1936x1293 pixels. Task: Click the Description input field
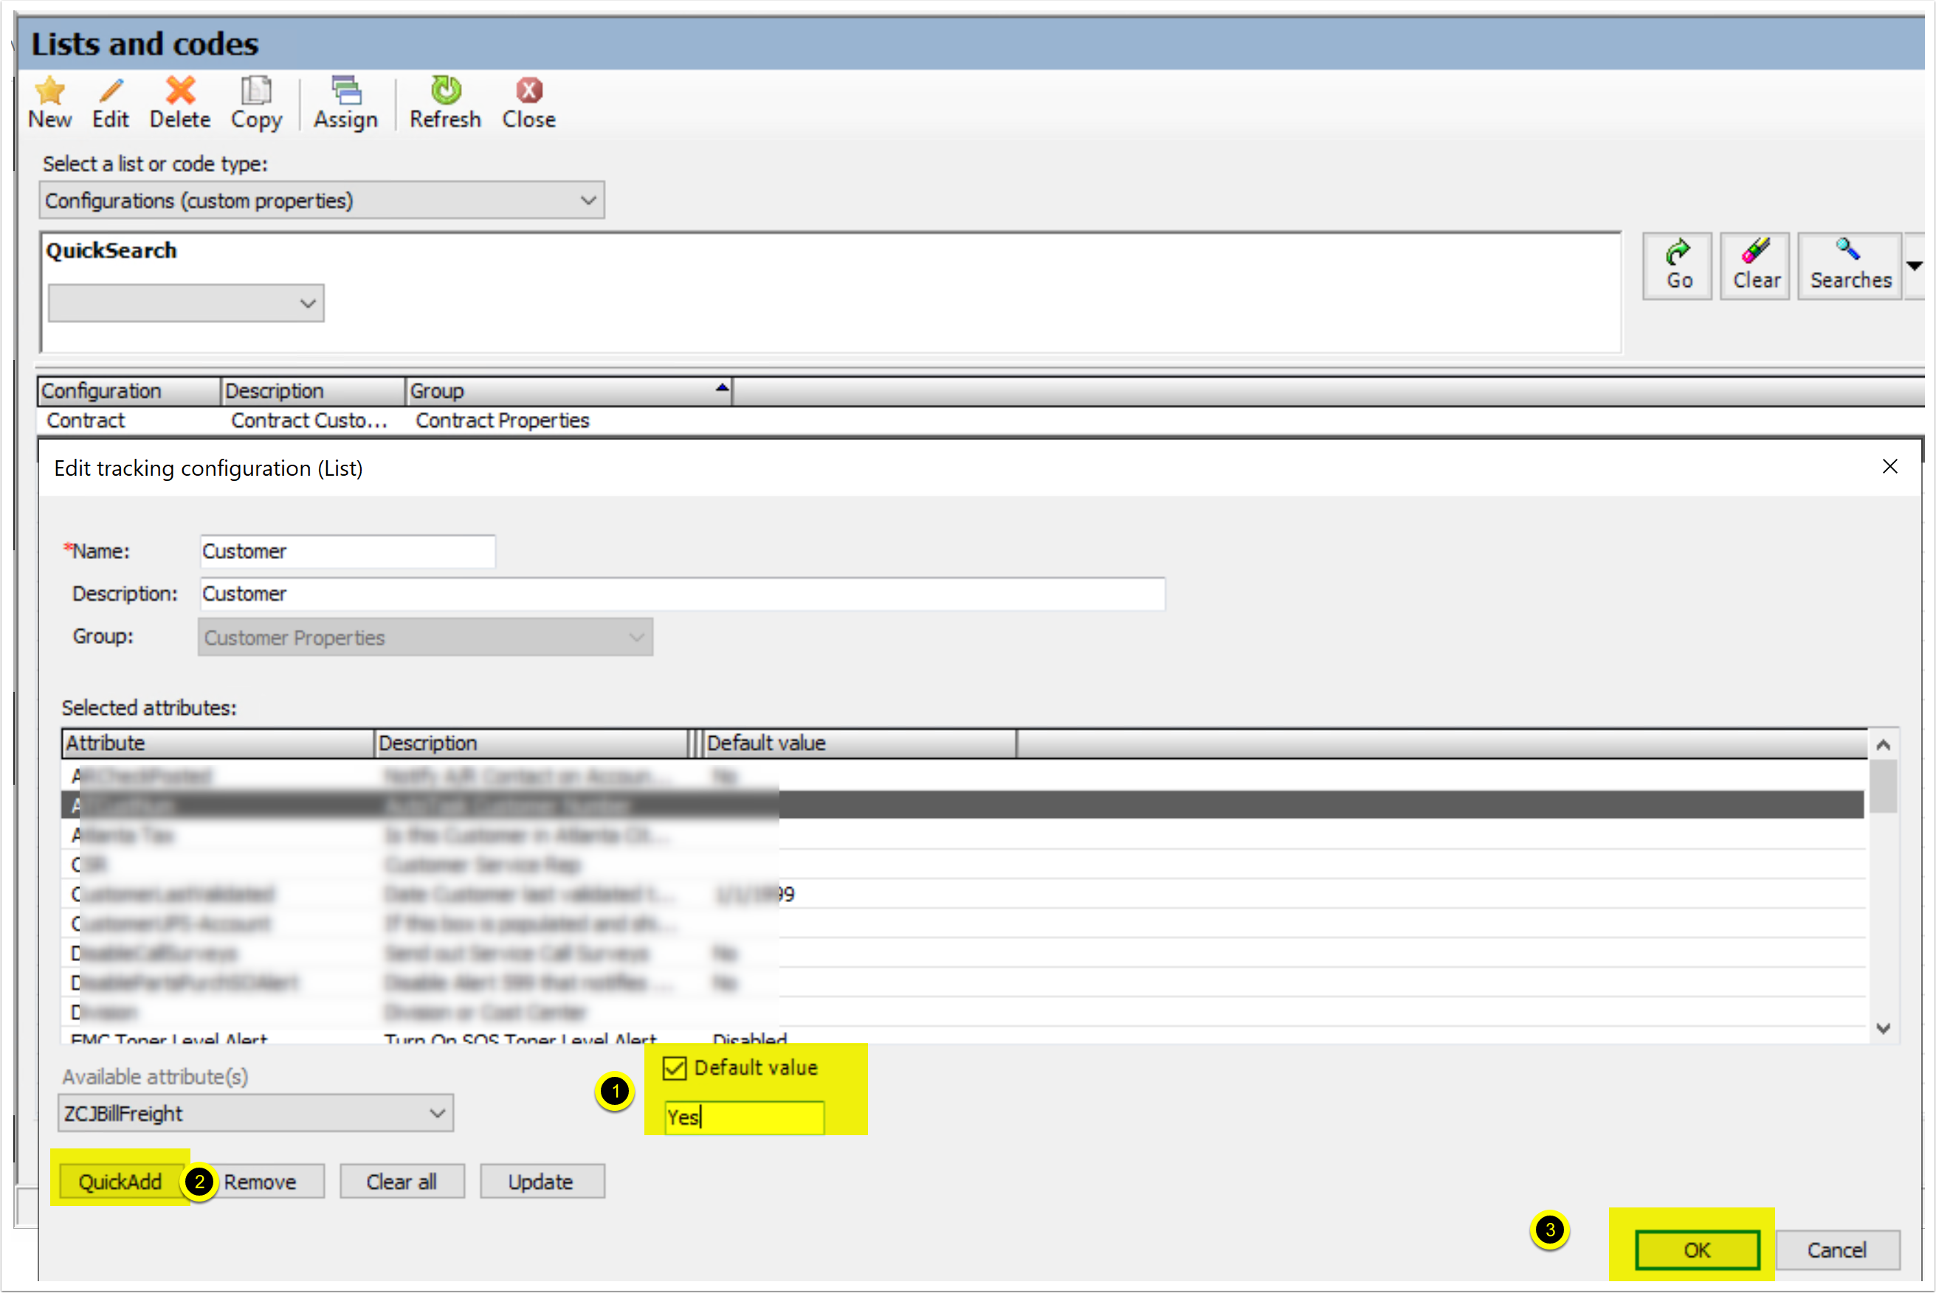point(683,594)
